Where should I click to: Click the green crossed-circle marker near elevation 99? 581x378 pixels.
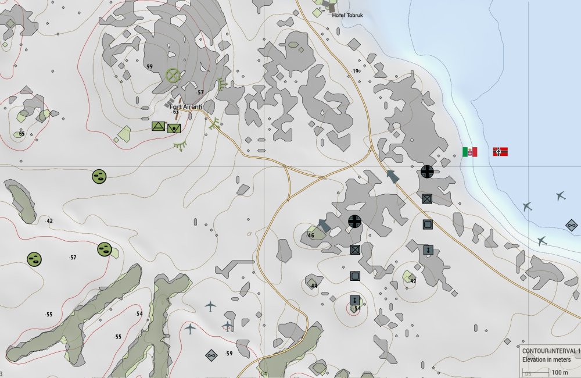coord(172,75)
